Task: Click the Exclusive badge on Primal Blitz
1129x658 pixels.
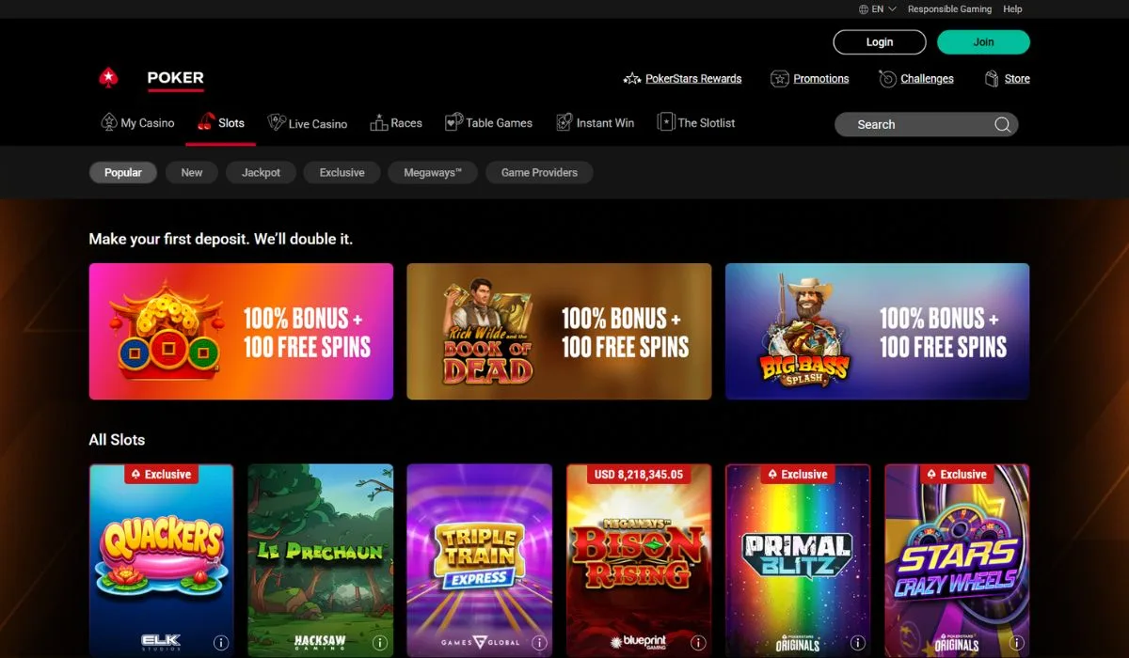Action: pos(798,475)
